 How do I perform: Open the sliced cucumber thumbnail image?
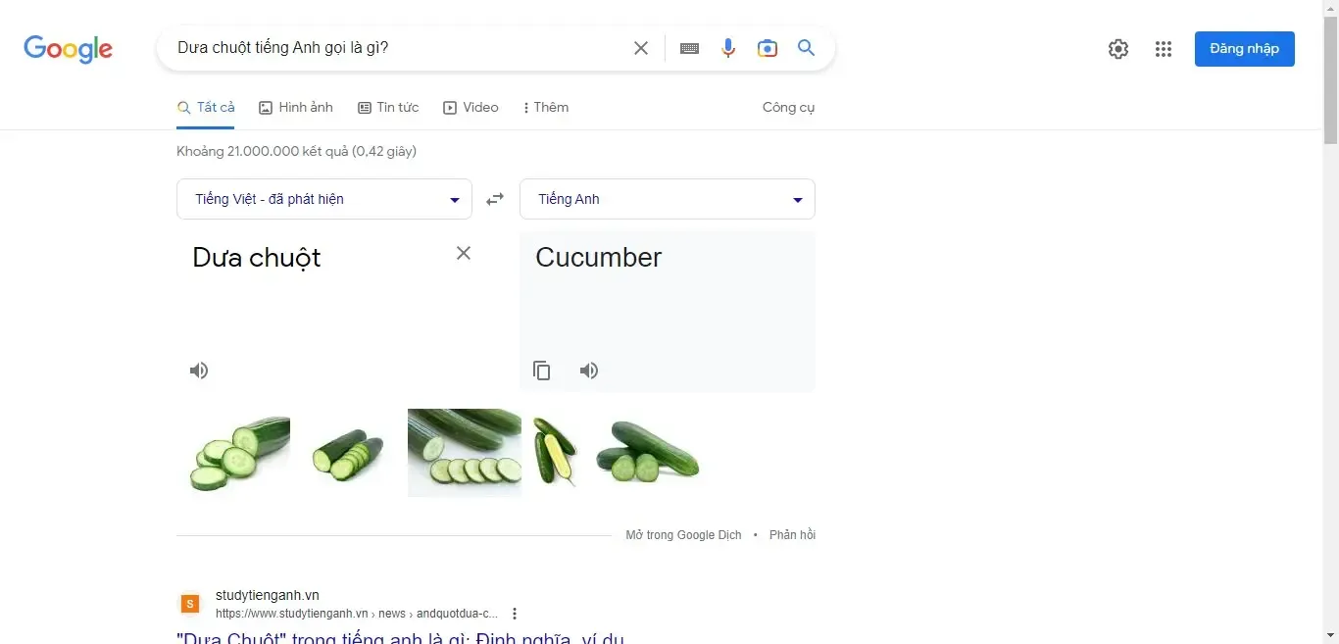coord(464,452)
